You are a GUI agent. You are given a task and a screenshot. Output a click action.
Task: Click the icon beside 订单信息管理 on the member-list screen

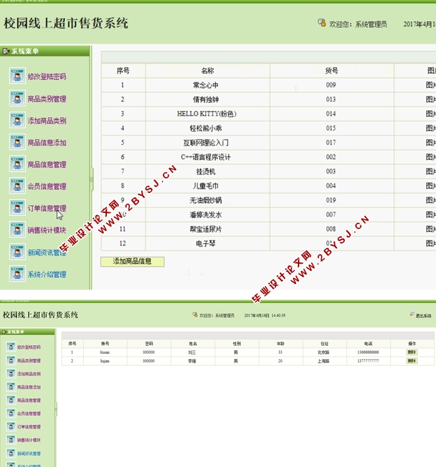11,426
